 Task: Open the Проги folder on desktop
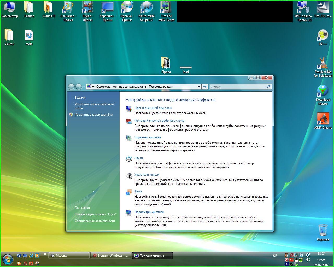pos(166,63)
